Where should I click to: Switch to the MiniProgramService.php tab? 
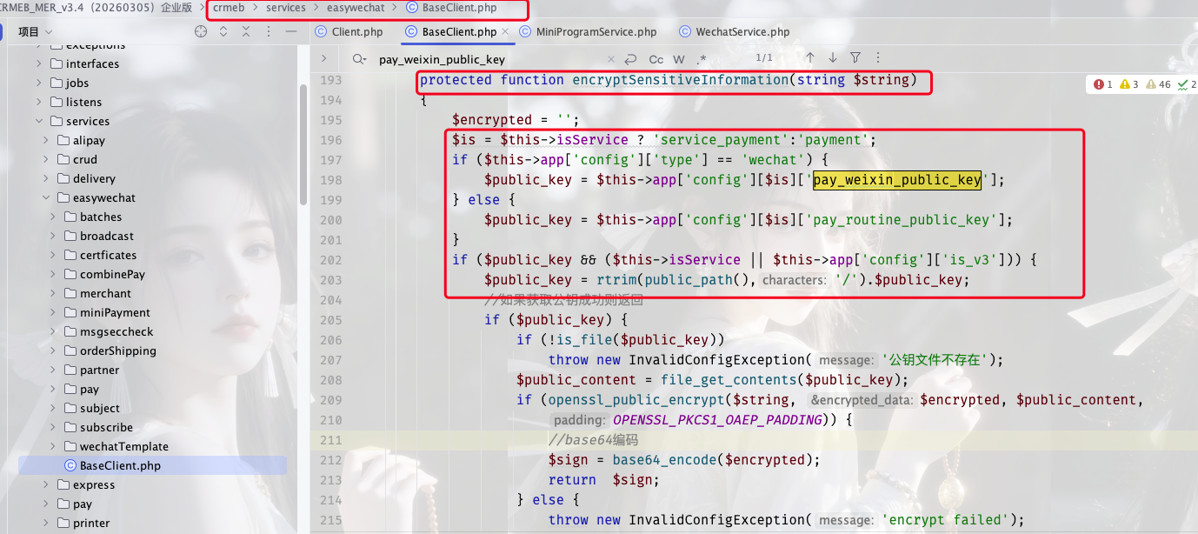pos(596,32)
